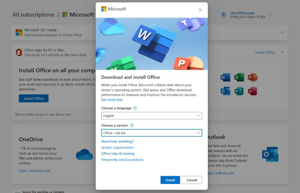Click the Word app icon on the right
Screen dimensions: 300x193
(x=225, y=77)
